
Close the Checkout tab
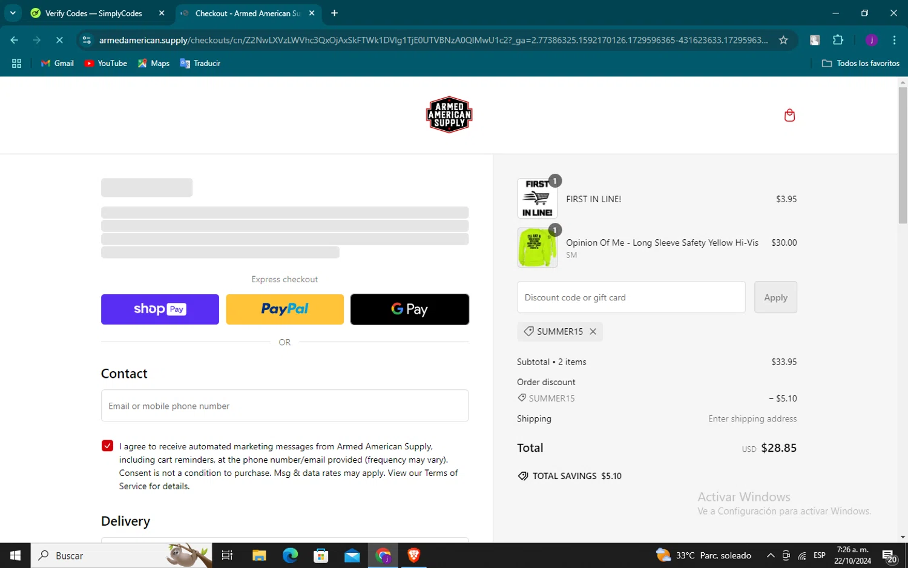[312, 13]
